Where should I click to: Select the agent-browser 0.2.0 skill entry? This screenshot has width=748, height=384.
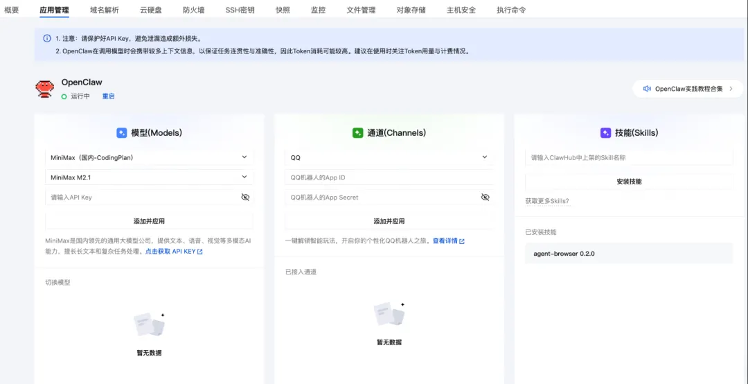(629, 254)
